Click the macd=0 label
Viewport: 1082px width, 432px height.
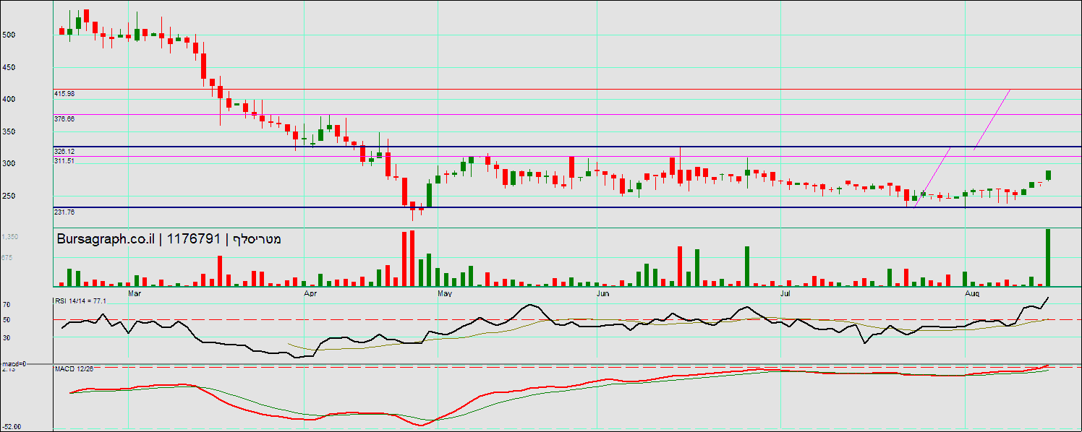(x=14, y=363)
